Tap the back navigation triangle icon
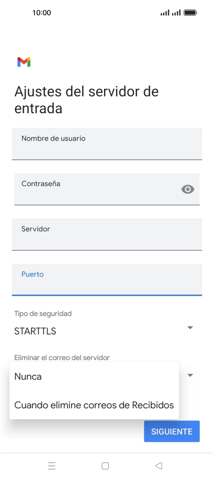Image resolution: width=214 pixels, height=479 pixels. (x=159, y=466)
